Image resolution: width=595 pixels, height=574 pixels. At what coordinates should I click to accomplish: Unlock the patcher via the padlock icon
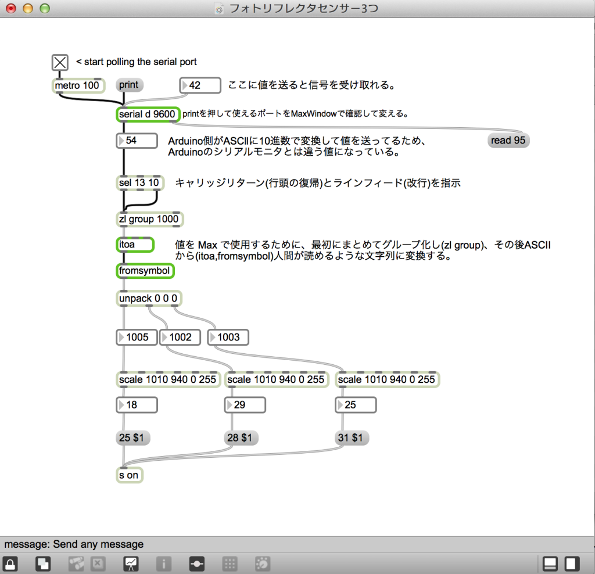[10, 563]
